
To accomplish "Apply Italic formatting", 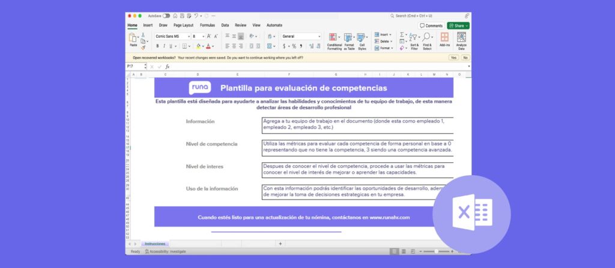I will [164, 46].
